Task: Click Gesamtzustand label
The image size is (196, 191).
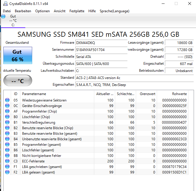Action: tap(17, 43)
